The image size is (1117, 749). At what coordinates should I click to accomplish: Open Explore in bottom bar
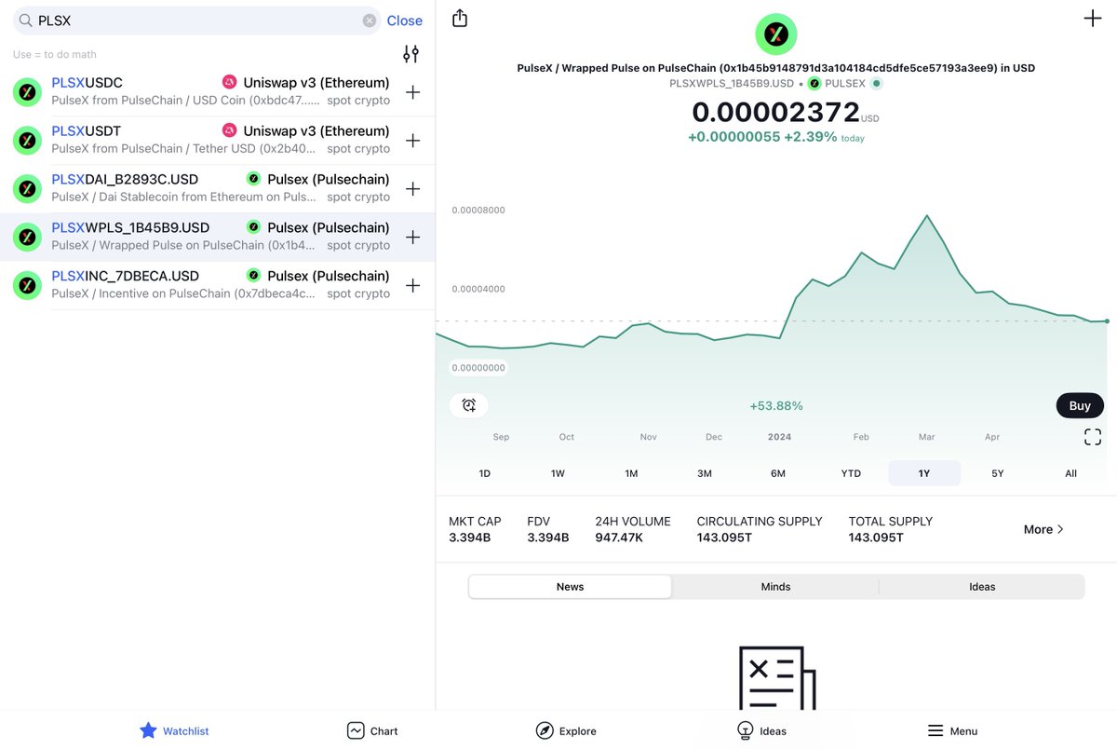click(x=566, y=731)
